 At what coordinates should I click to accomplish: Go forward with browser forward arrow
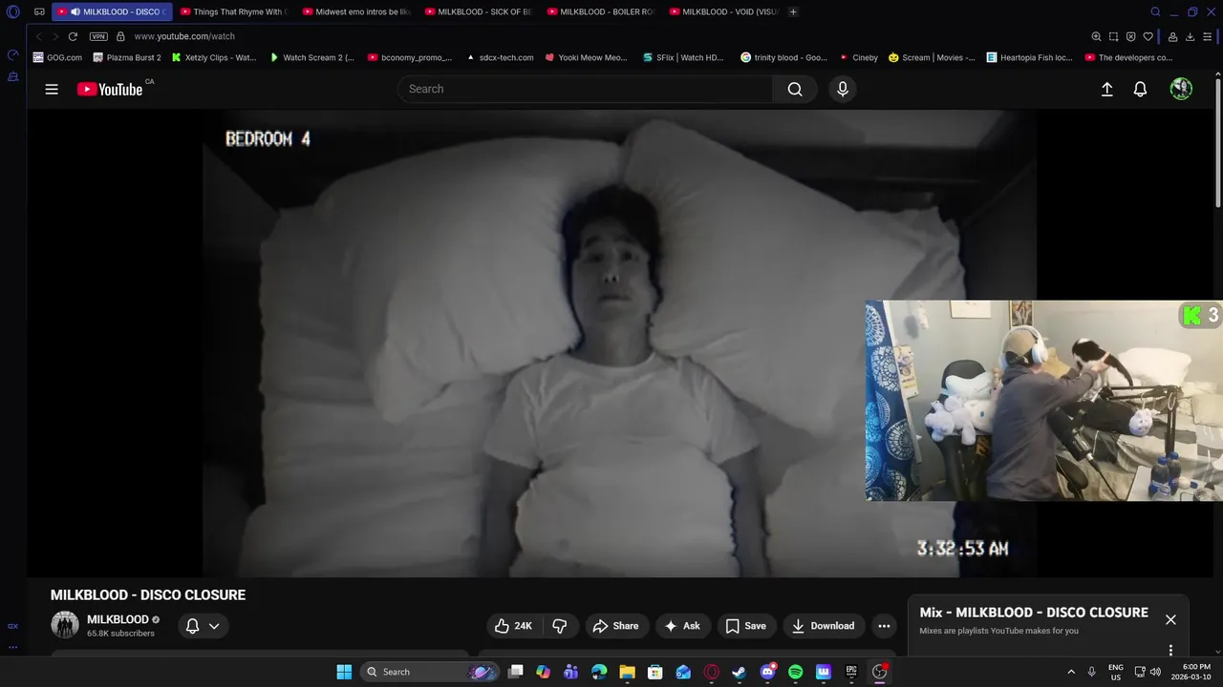(54, 36)
